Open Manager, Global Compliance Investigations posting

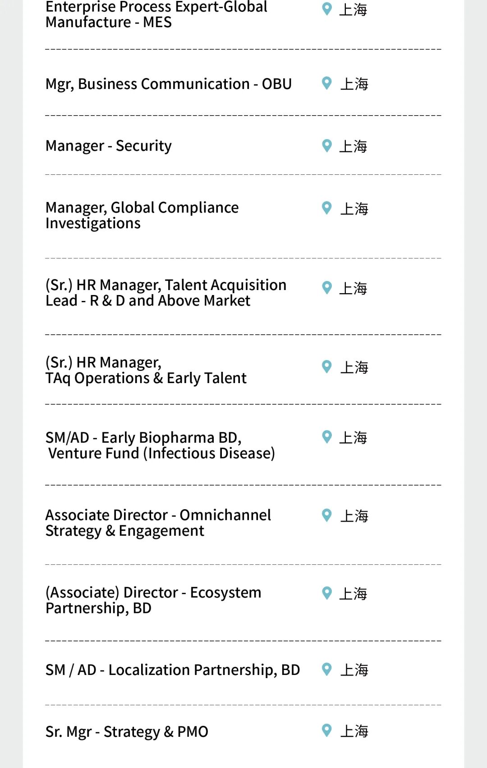[142, 215]
